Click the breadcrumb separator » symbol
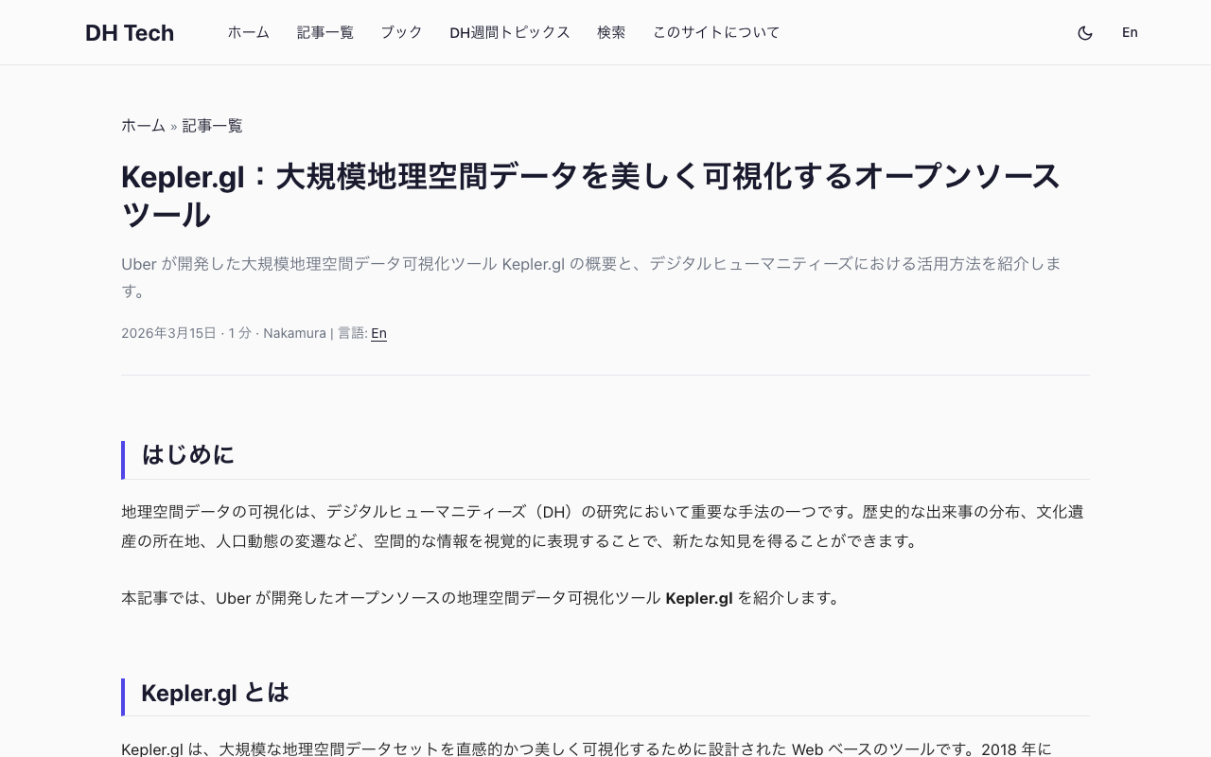 [174, 126]
